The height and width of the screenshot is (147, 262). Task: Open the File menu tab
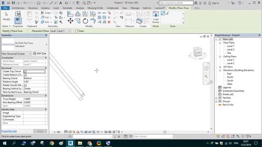pos(5,8)
